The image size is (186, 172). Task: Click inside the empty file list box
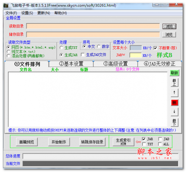pos(88,99)
